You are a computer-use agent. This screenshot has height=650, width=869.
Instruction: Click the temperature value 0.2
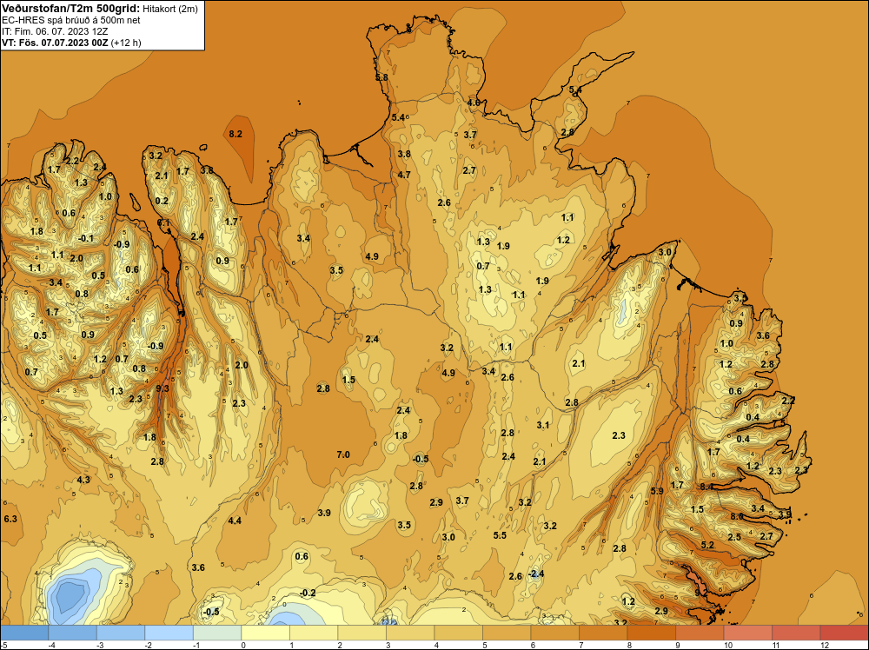(162, 201)
